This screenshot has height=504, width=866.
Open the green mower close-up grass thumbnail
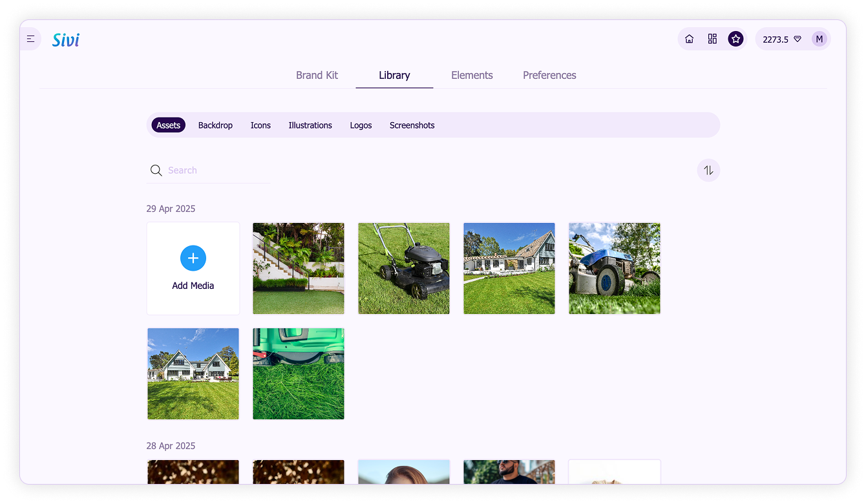pyautogui.click(x=299, y=374)
